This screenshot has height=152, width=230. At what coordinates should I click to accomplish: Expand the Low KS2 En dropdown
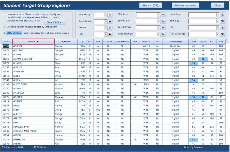click(159, 22)
